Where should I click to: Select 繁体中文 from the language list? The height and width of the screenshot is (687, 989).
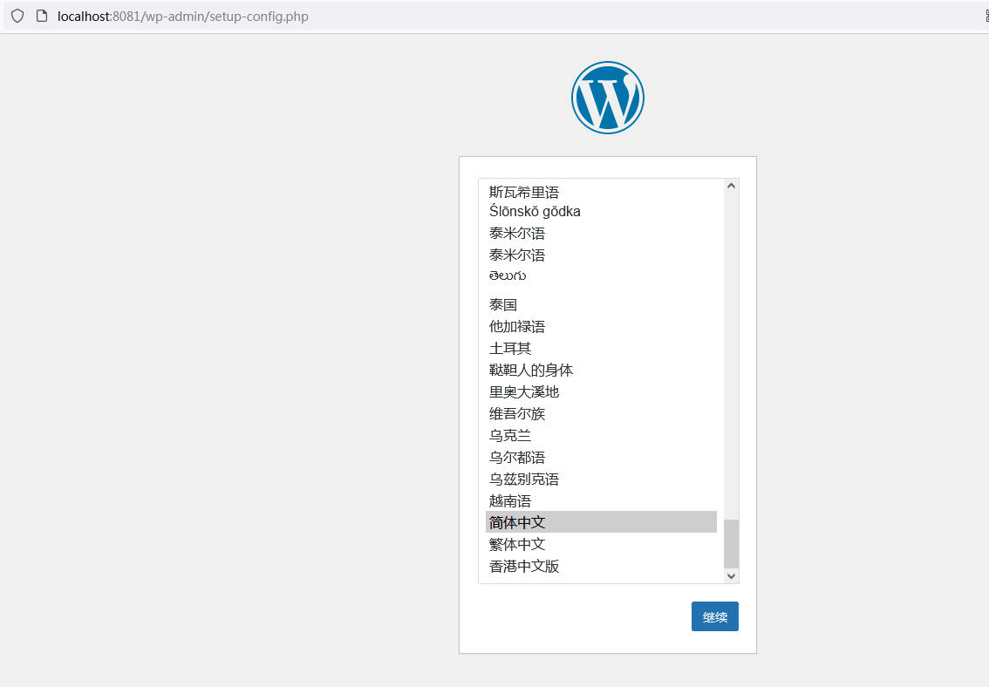(x=516, y=543)
